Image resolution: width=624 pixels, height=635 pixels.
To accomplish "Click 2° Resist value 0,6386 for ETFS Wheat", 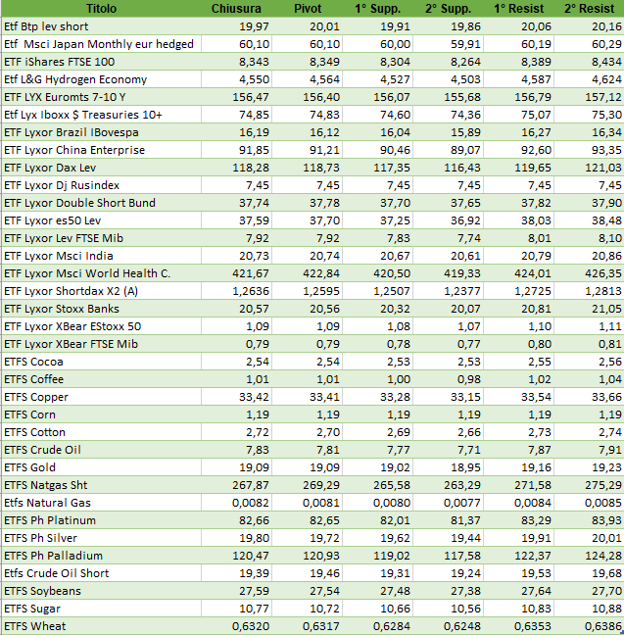I will point(589,626).
